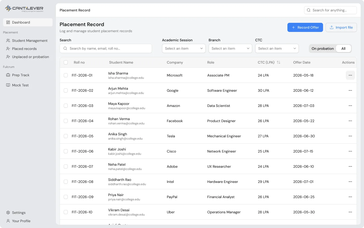Open Unplaced or probation page
Viewport: 364px width, 228px height.
pos(28,57)
